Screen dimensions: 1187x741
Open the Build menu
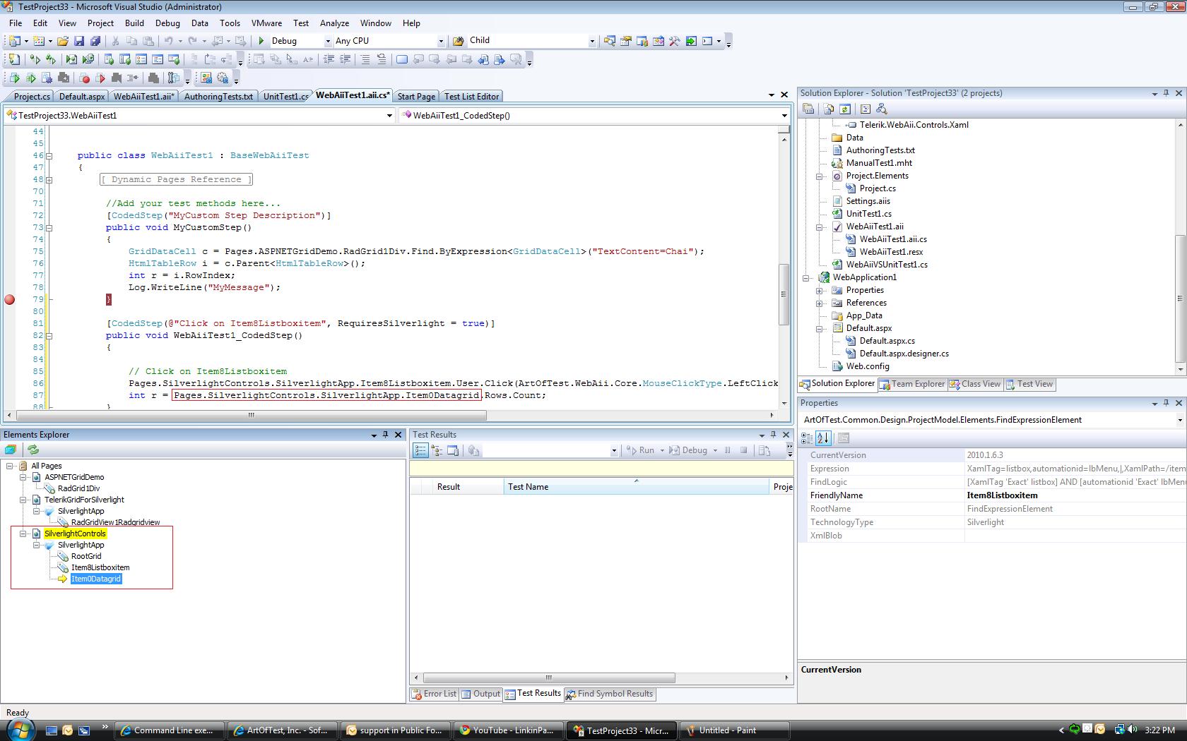pyautogui.click(x=134, y=23)
